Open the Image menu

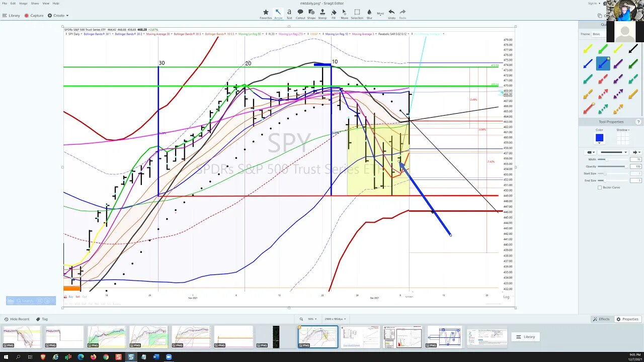23,4
